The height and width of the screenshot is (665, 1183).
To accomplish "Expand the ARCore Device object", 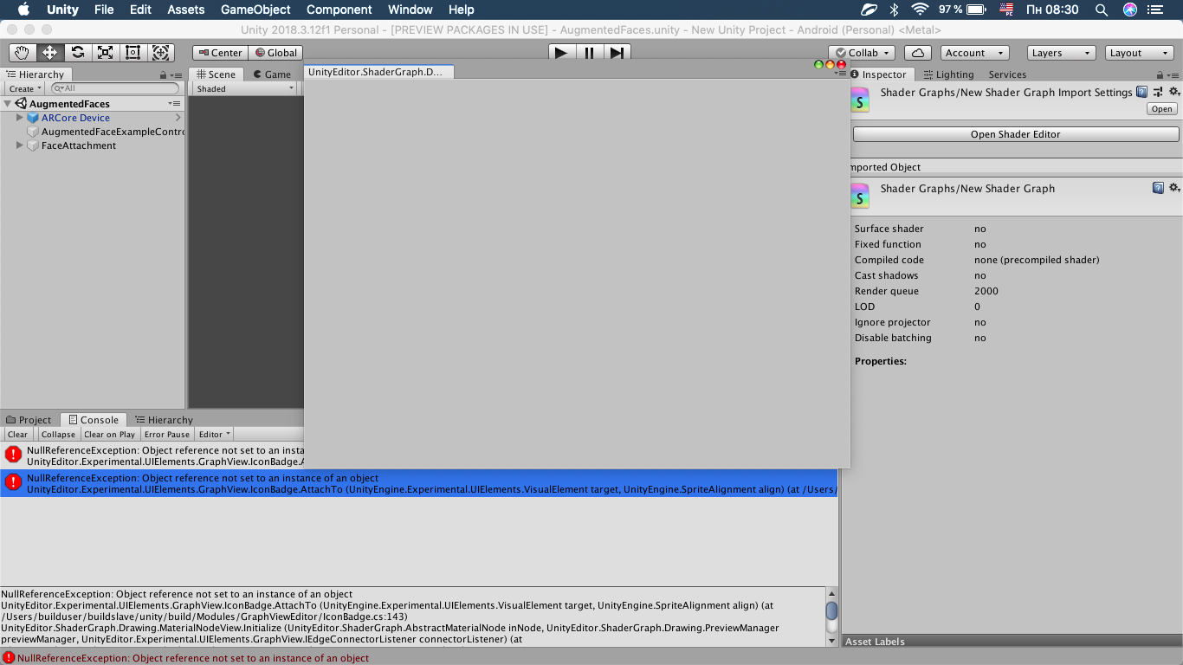I will pos(20,118).
